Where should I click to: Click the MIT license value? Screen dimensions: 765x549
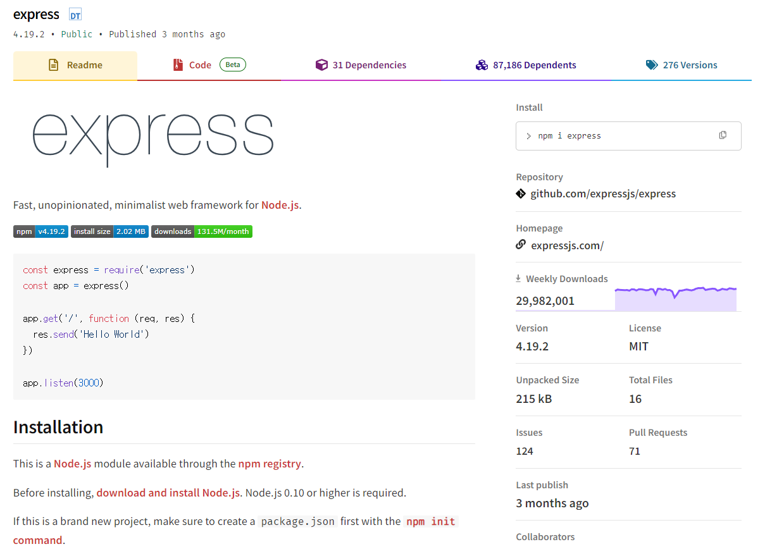pyautogui.click(x=638, y=347)
